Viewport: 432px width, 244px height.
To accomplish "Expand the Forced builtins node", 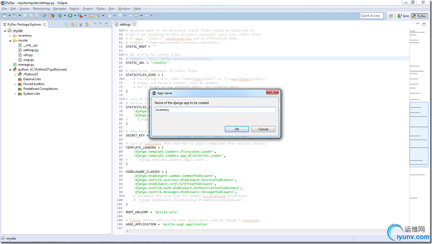I will pos(15,84).
